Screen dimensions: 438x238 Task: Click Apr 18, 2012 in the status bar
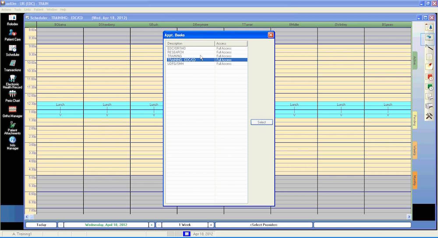203,234
